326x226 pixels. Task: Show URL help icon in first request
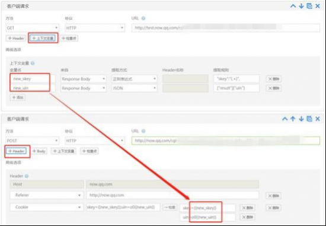coord(143,18)
